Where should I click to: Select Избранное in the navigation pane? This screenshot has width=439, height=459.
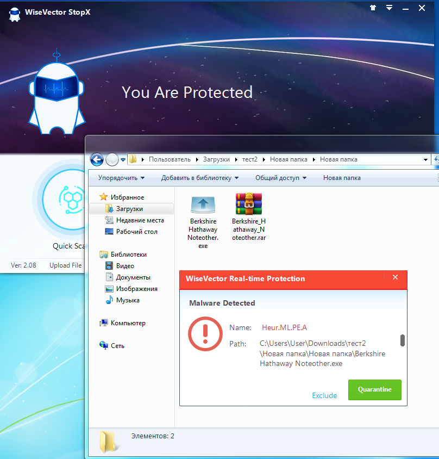[x=127, y=197]
